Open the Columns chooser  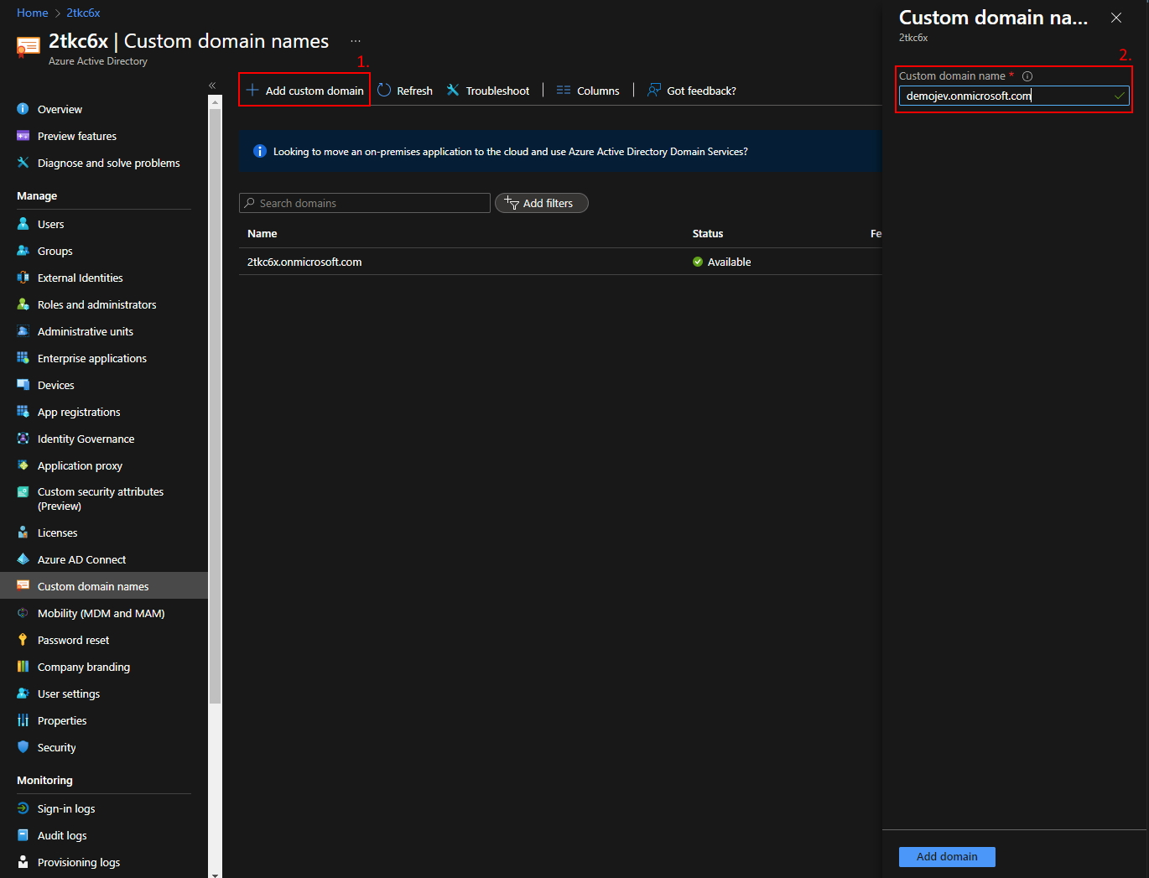(588, 91)
